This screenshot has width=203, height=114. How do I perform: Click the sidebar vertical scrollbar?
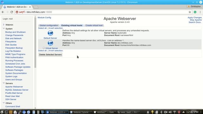[x=35, y=43]
